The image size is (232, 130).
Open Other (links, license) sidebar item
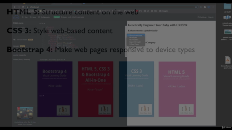22,60
